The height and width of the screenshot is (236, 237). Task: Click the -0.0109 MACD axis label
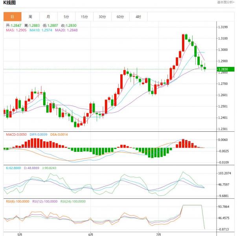(x=223, y=162)
